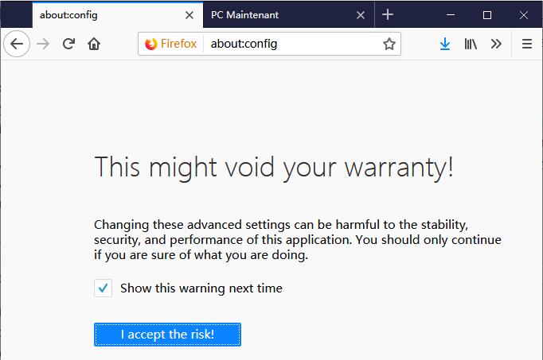This screenshot has width=543, height=360.
Task: Go back with the back arrow
Action: tap(17, 44)
